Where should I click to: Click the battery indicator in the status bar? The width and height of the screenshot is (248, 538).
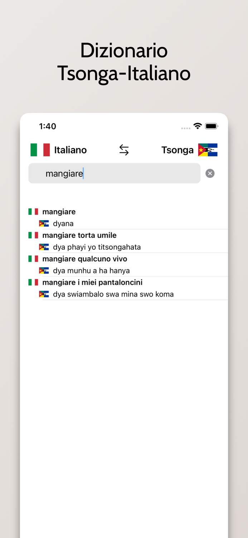[x=212, y=126]
